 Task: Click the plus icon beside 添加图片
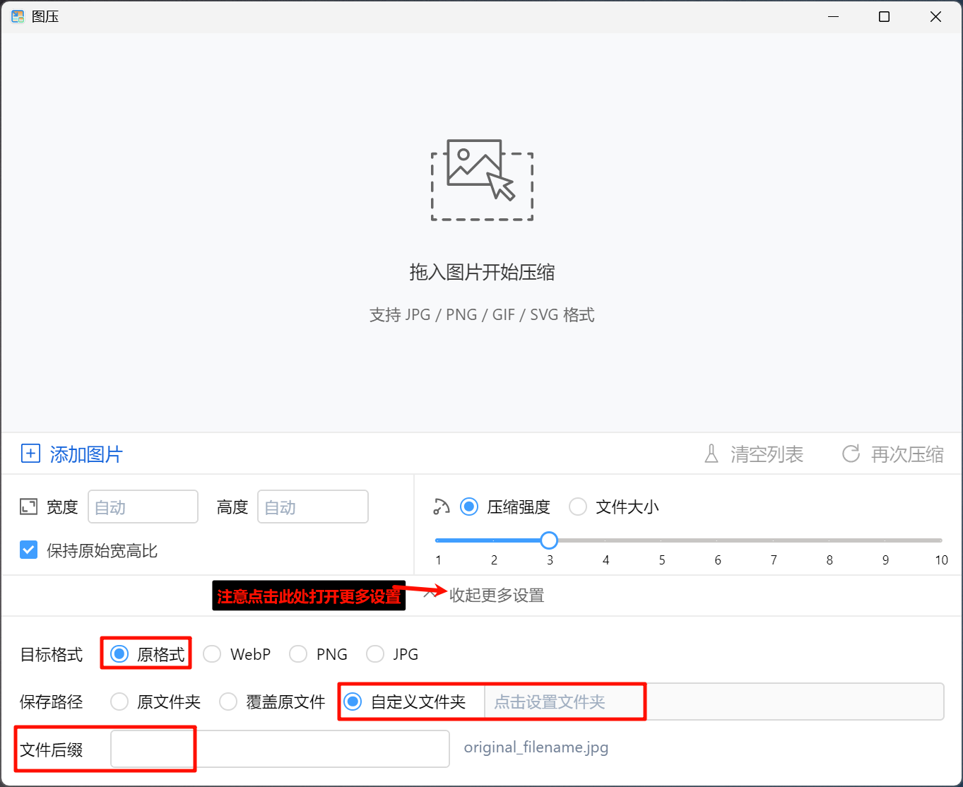point(30,454)
